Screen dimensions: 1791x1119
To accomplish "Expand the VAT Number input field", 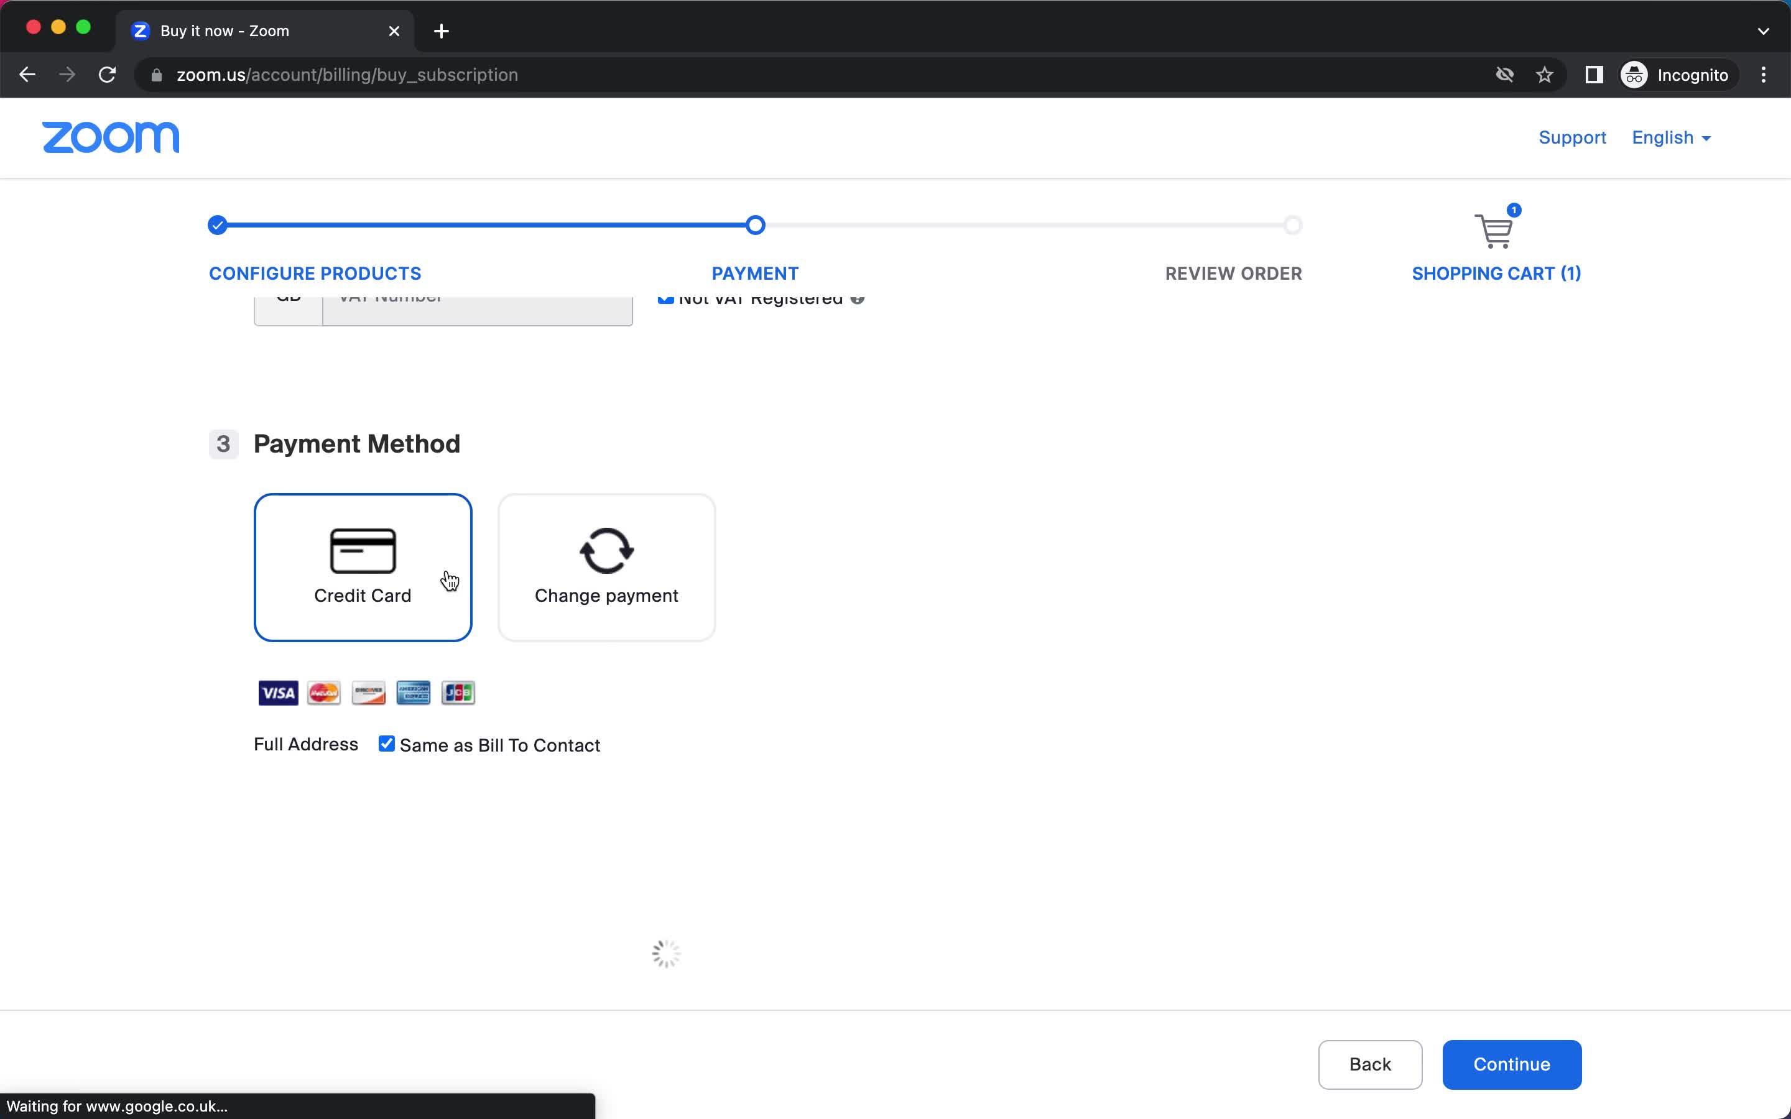I will pyautogui.click(x=477, y=298).
